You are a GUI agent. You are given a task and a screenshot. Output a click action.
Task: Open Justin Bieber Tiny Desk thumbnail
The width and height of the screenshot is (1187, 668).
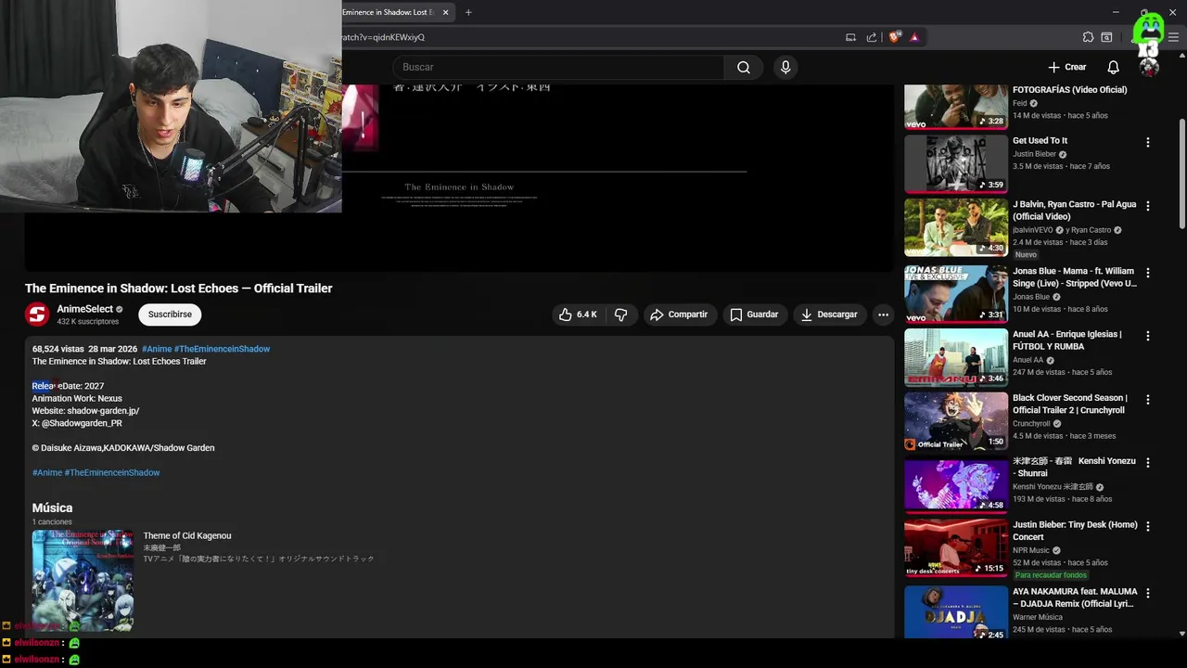955,547
